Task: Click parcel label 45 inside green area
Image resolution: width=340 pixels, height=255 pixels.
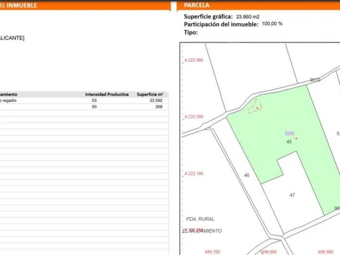Action: 289,142
